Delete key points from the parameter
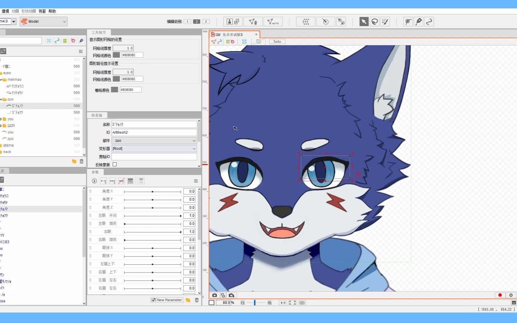Viewport: 517px width, 323px height. coord(121,181)
